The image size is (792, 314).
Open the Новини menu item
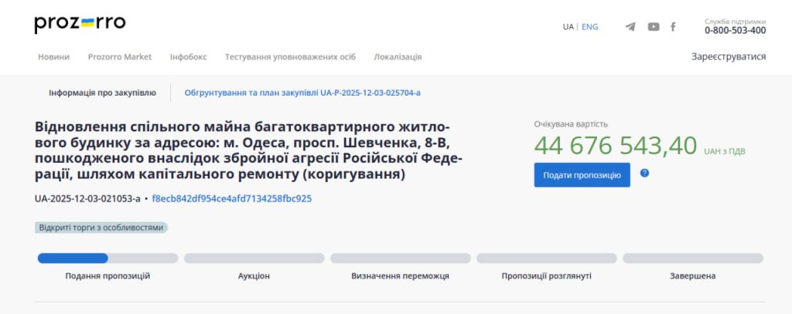53,57
